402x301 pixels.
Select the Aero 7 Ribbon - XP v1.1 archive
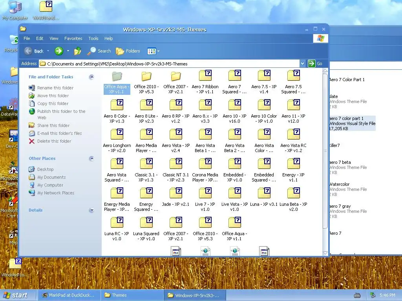click(x=205, y=82)
